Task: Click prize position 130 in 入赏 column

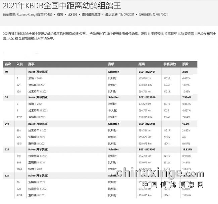Action: 19,156
